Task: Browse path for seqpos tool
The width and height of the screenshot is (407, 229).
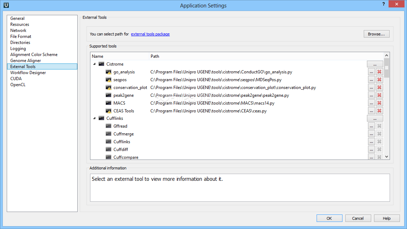Action: pyautogui.click(x=372, y=80)
